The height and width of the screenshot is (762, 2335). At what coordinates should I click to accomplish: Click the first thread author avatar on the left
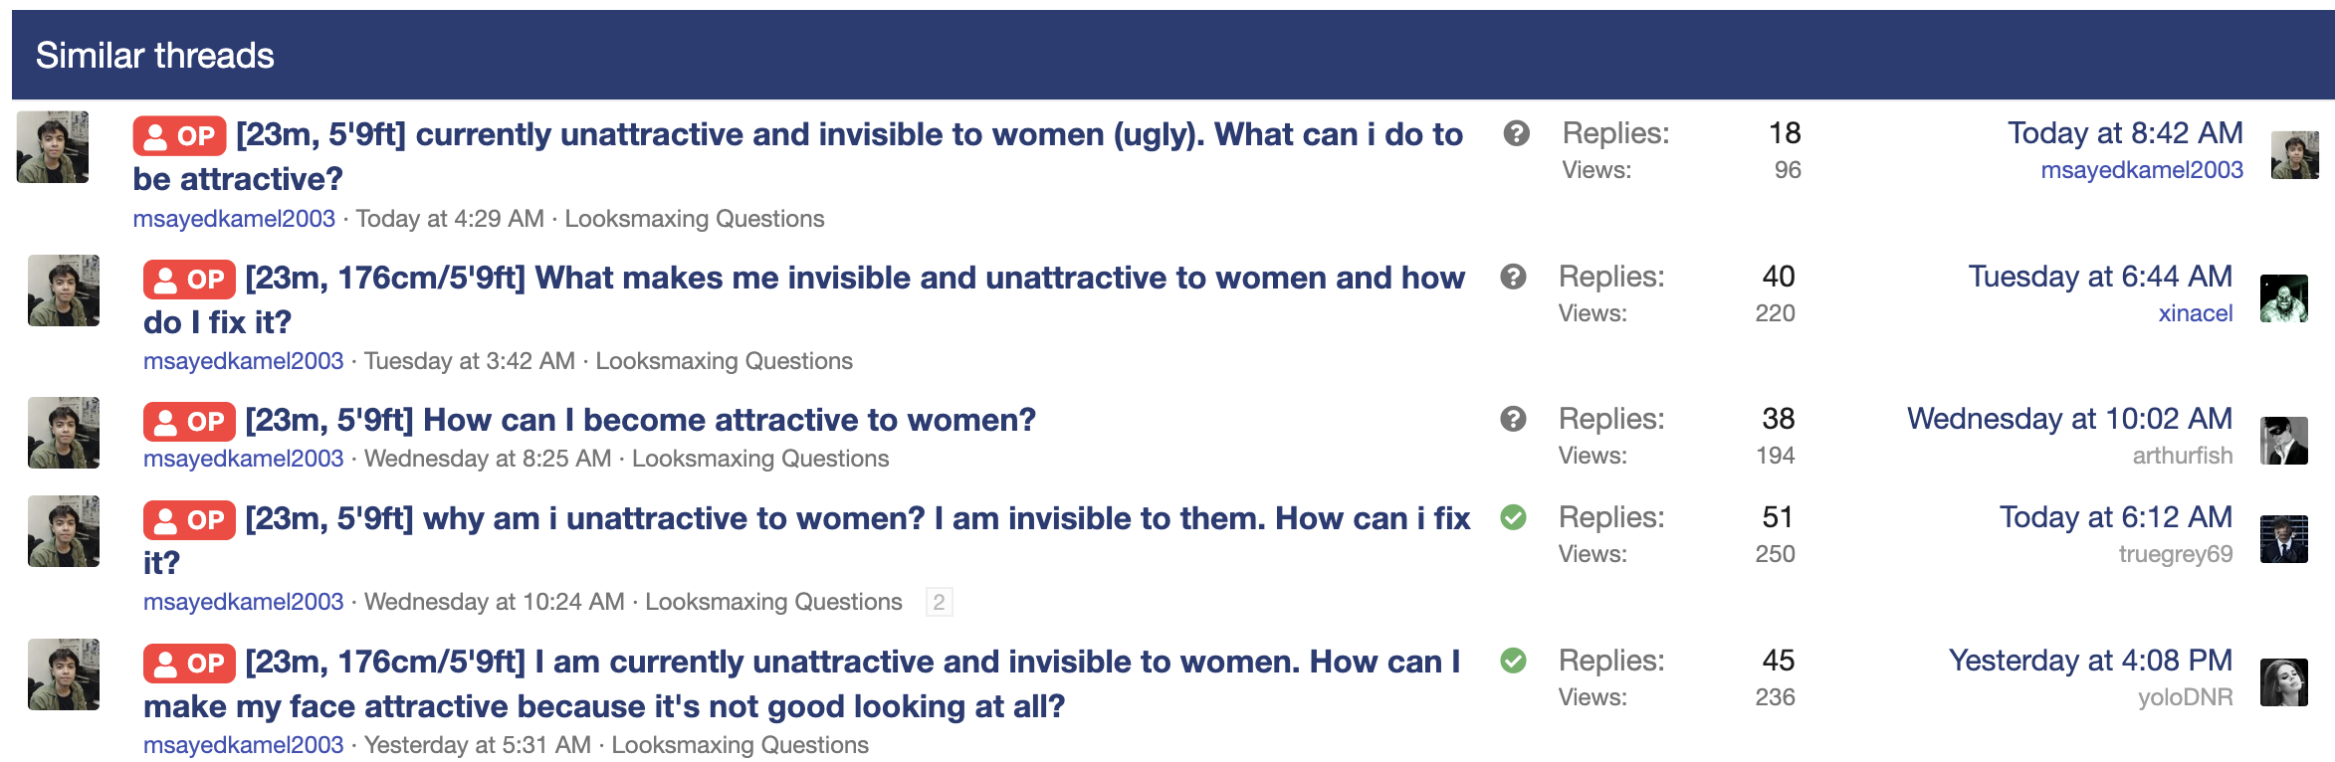tap(53, 147)
